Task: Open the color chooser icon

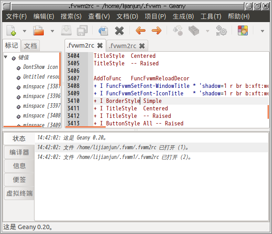Action: [243, 30]
